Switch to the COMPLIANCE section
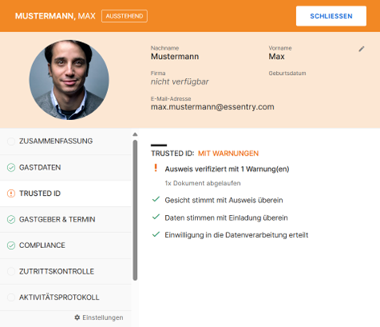Viewport: 380px width, 327px height. [66, 246]
